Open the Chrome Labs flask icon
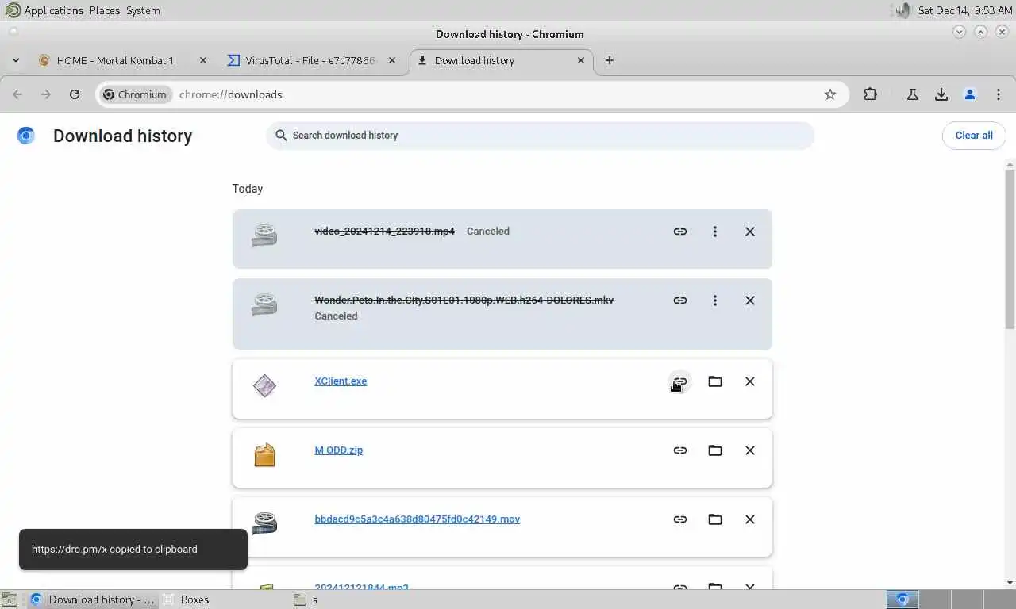1016x609 pixels. [x=913, y=94]
